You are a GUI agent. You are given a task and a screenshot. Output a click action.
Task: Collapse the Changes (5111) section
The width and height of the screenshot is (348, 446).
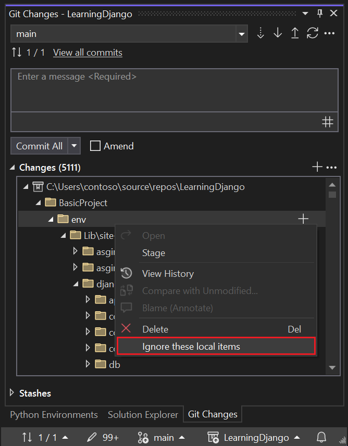coord(13,168)
